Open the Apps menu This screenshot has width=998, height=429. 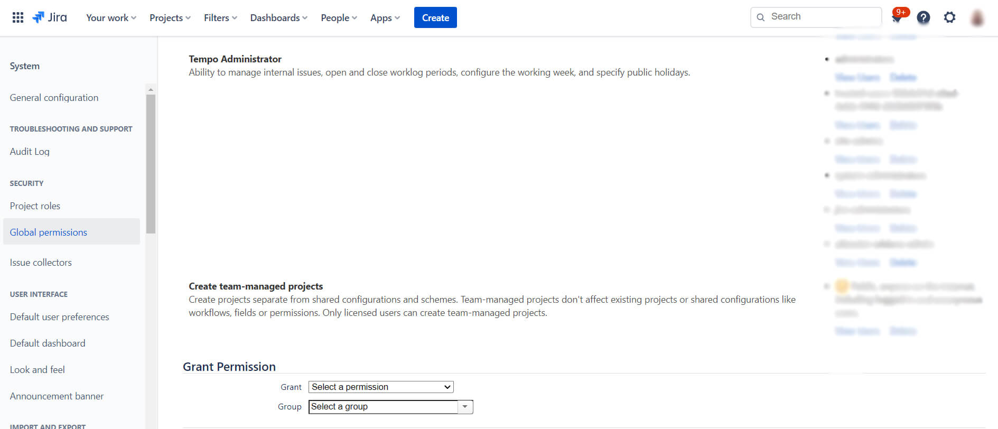[x=385, y=17]
